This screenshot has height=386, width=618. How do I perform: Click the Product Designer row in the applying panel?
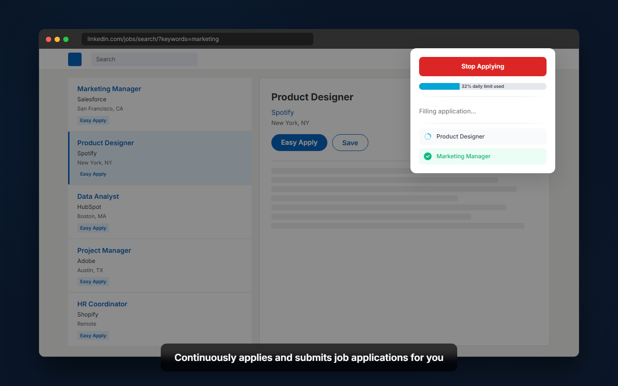tap(482, 136)
